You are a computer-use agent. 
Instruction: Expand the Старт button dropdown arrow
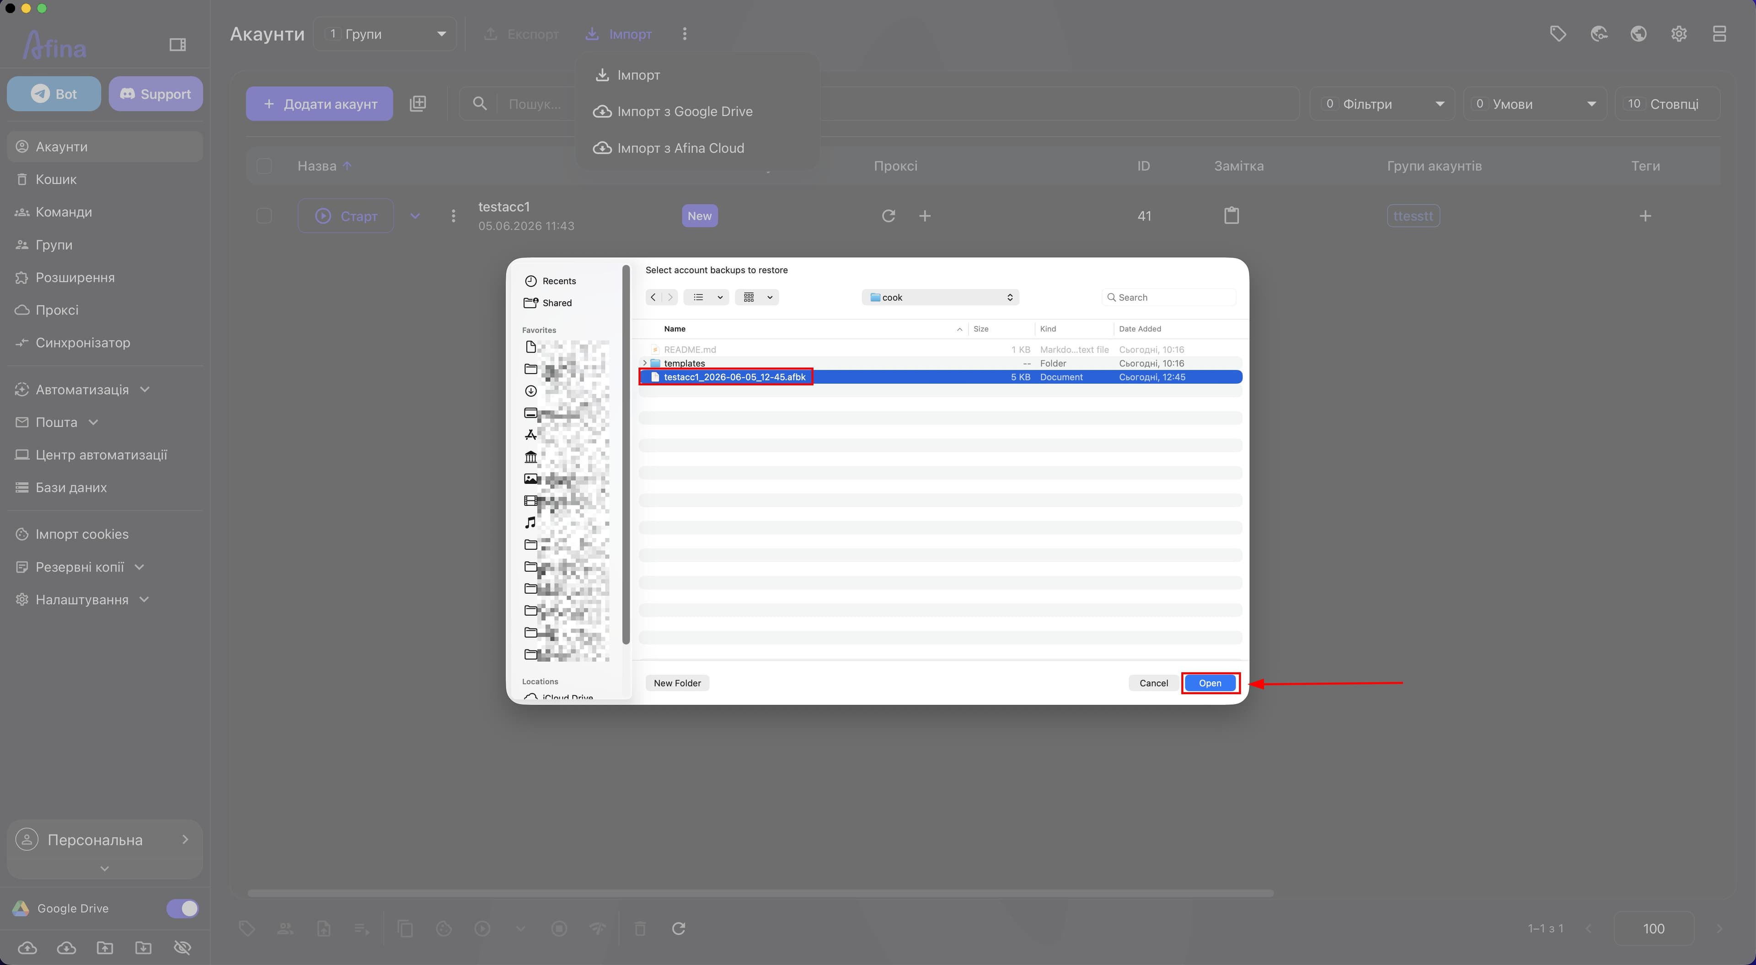(x=415, y=215)
